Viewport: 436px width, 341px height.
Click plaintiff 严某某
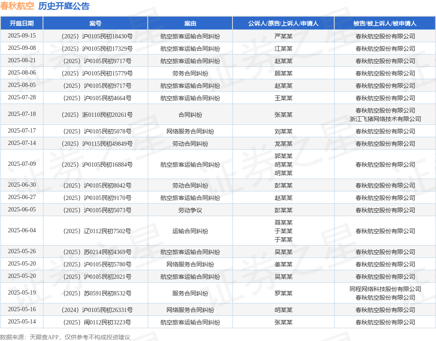tap(283, 37)
